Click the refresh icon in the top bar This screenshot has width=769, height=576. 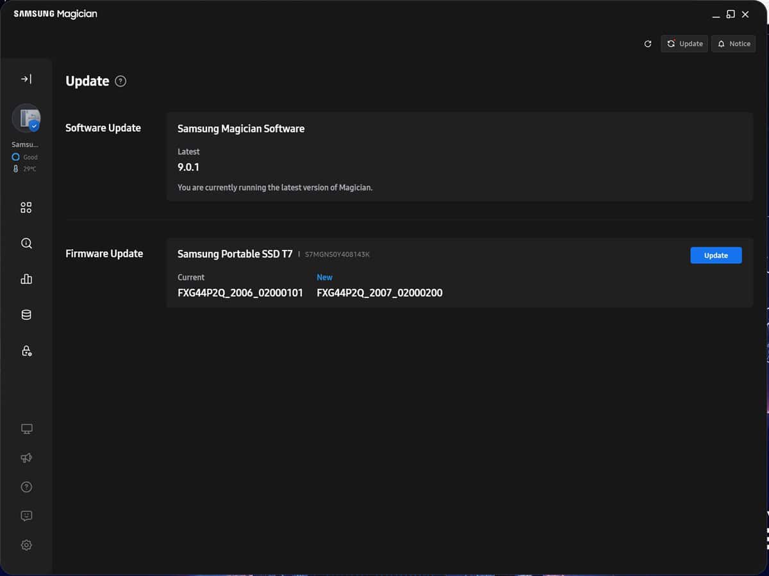coord(648,44)
